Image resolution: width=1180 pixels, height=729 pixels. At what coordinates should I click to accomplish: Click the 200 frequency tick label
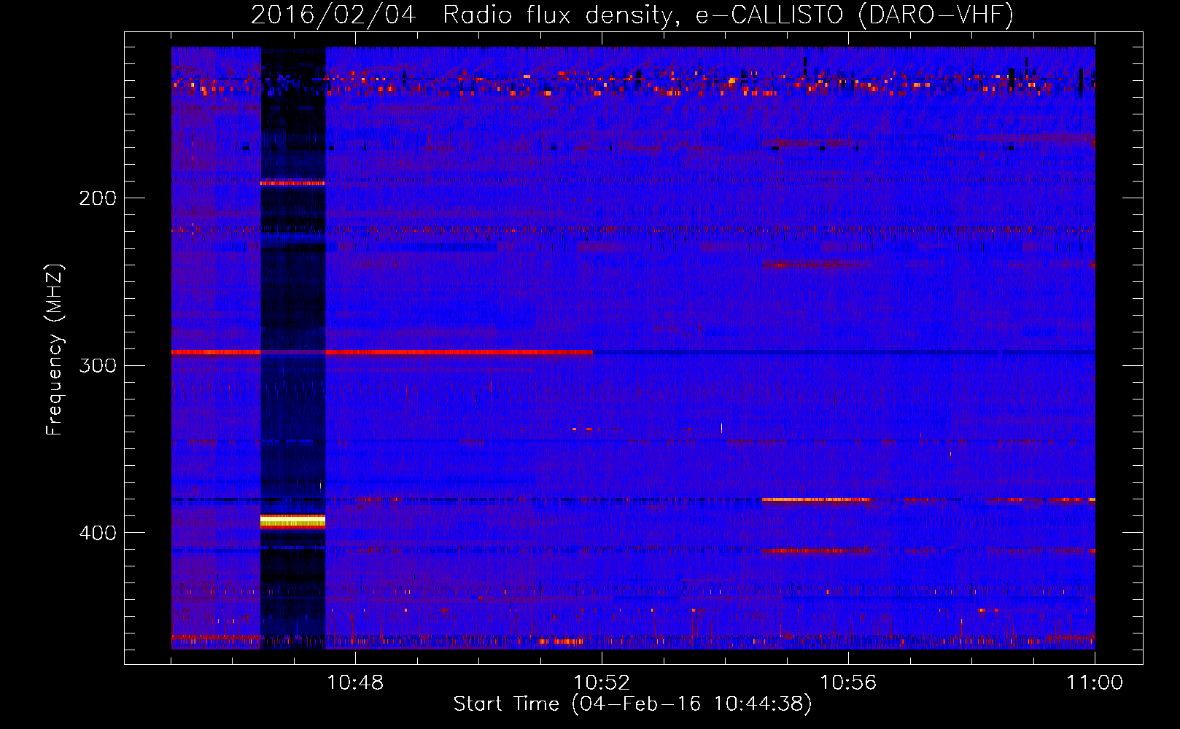point(98,198)
